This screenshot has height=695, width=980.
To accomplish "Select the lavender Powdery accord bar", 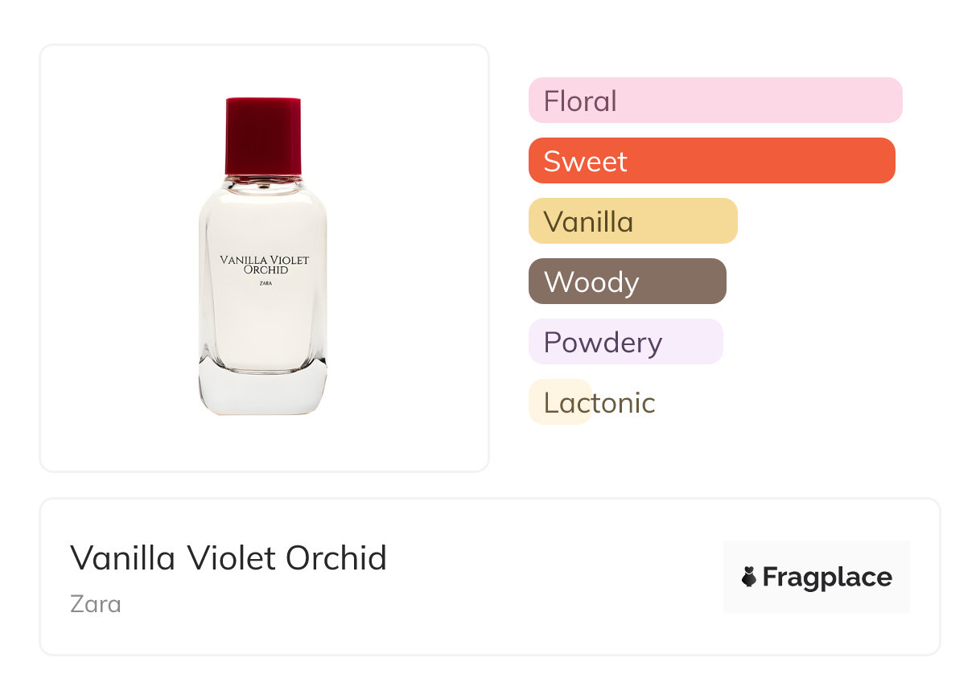I will click(x=625, y=342).
